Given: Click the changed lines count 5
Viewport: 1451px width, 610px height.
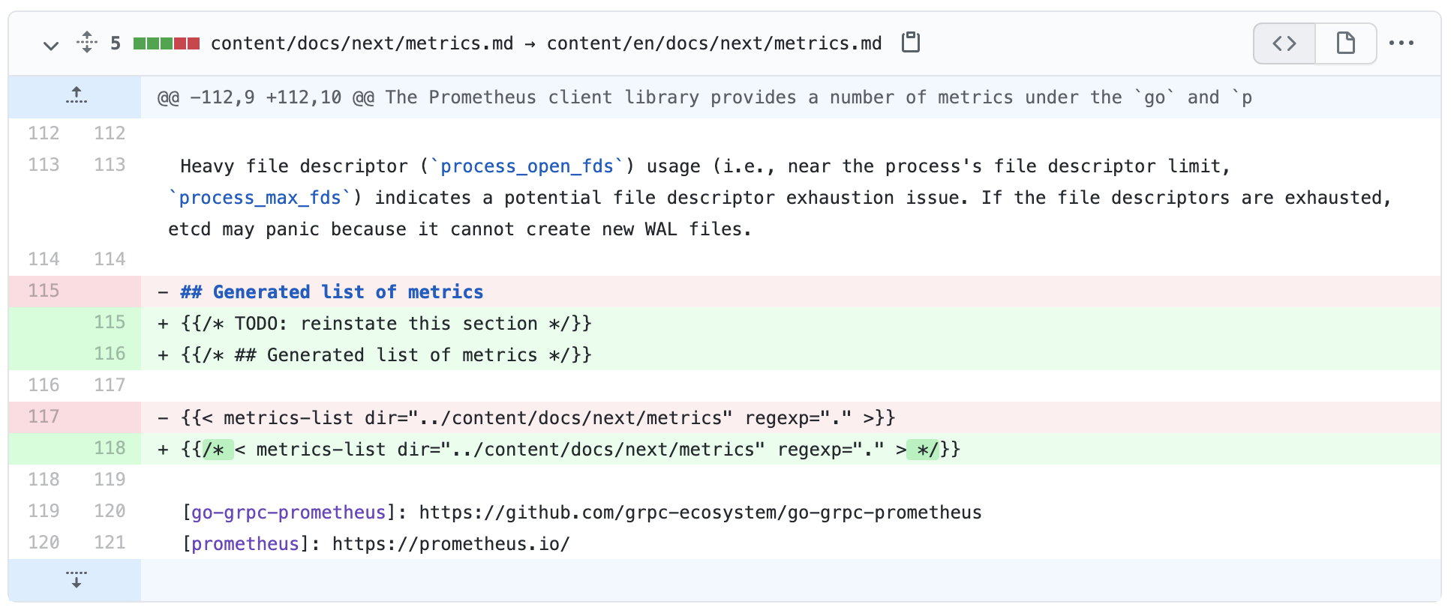Looking at the screenshot, I should 115,43.
